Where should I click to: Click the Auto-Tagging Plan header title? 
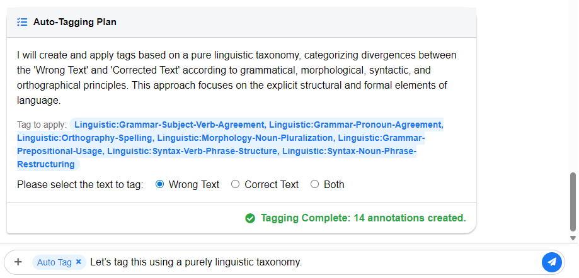pos(74,22)
